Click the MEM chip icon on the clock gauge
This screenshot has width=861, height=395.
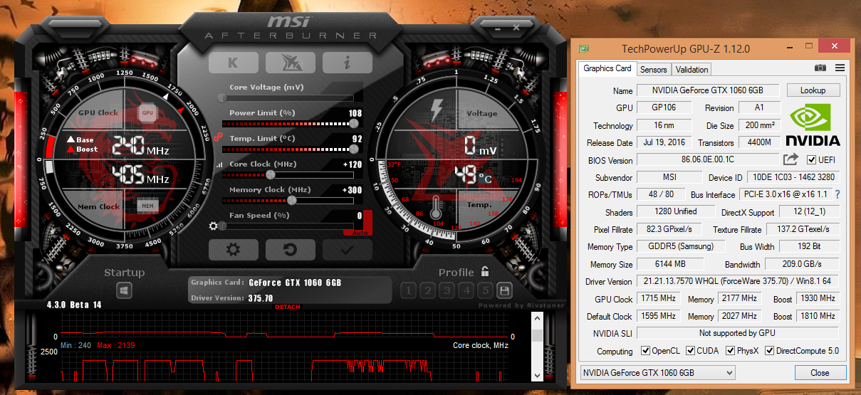147,206
